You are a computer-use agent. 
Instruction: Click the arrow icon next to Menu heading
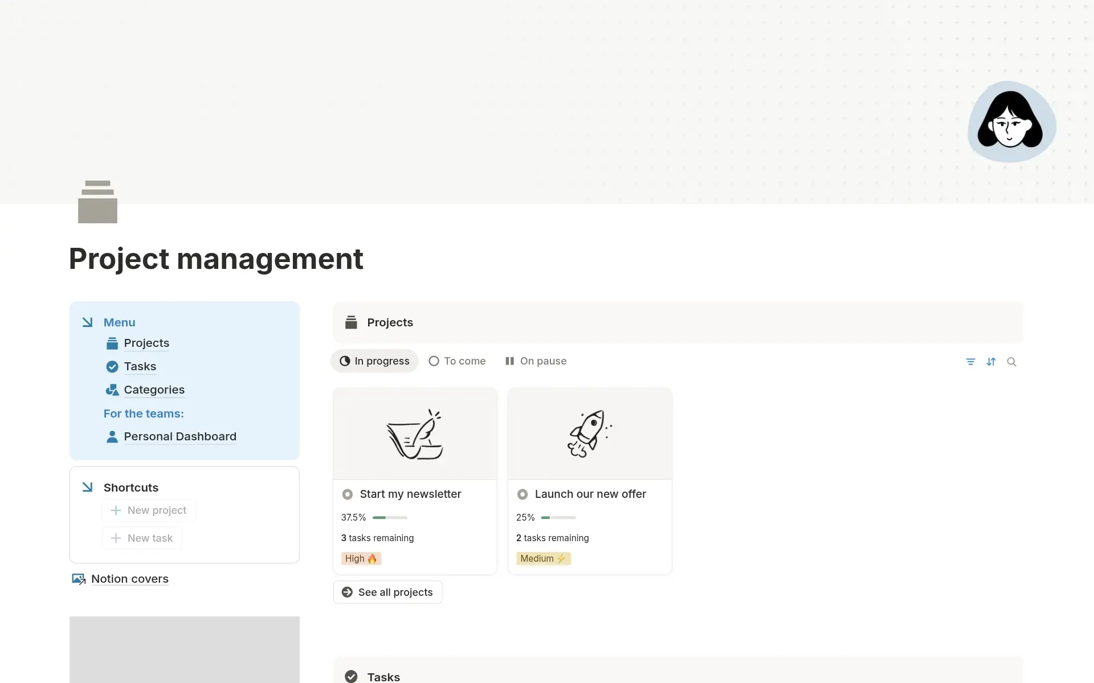point(88,322)
